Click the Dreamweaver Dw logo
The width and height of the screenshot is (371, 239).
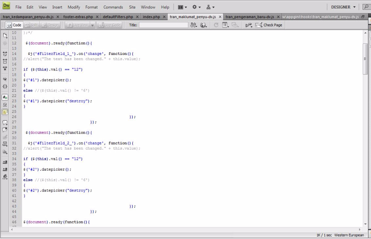coord(6,6)
